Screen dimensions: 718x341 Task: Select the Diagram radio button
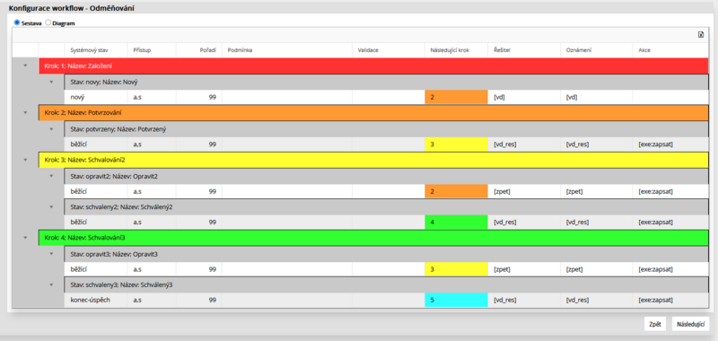48,22
